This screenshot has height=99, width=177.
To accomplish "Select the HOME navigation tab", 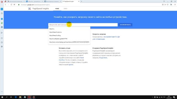I will point(57,9).
